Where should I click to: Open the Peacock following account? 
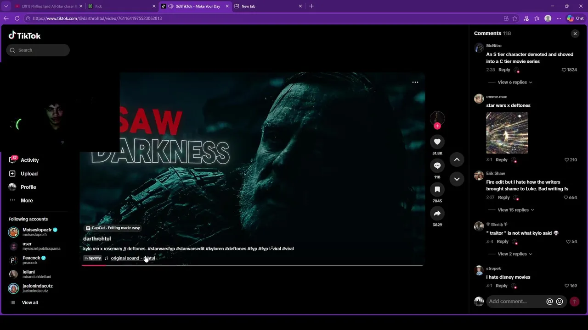tap(28, 260)
